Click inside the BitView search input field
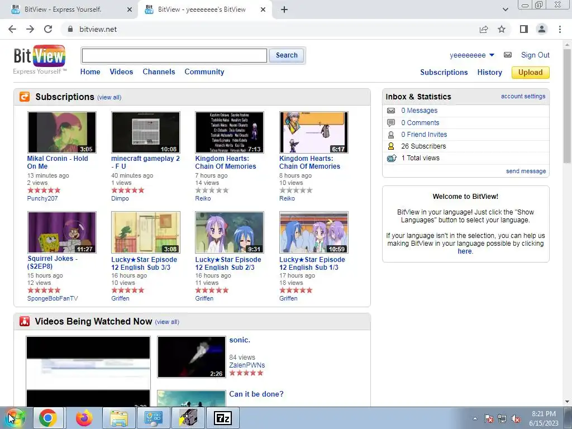Viewport: 572px width, 429px height. click(x=174, y=55)
